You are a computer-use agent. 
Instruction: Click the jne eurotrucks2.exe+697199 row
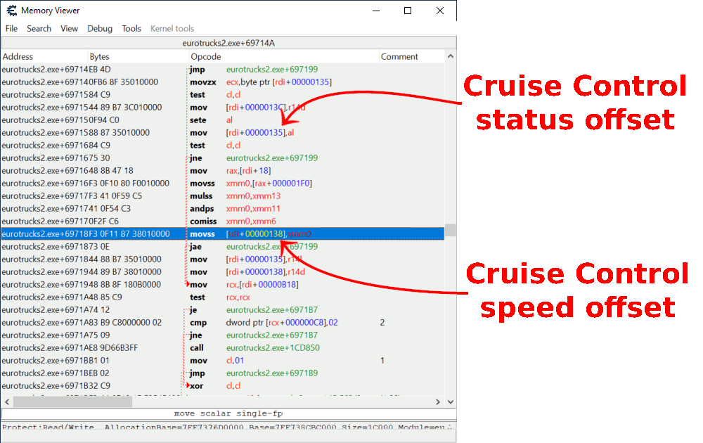(x=223, y=158)
